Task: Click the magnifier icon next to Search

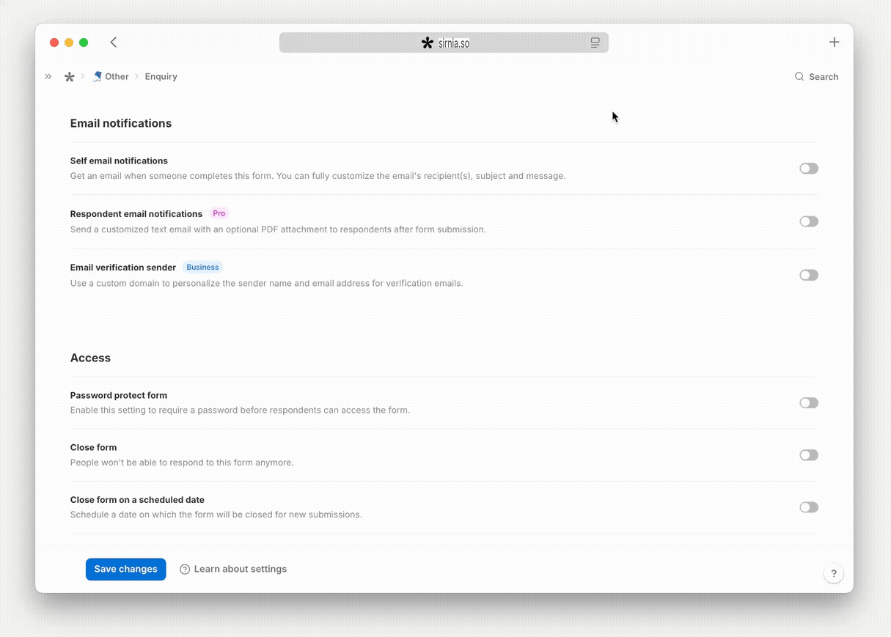Action: 799,76
